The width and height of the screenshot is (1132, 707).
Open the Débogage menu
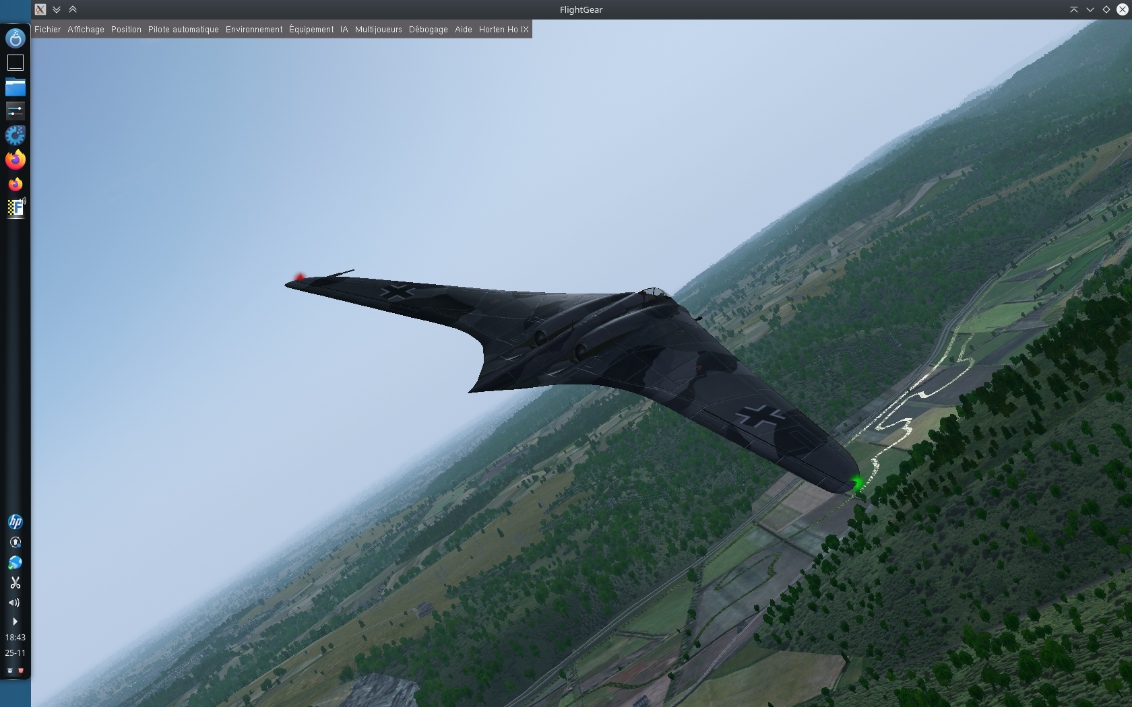click(428, 30)
